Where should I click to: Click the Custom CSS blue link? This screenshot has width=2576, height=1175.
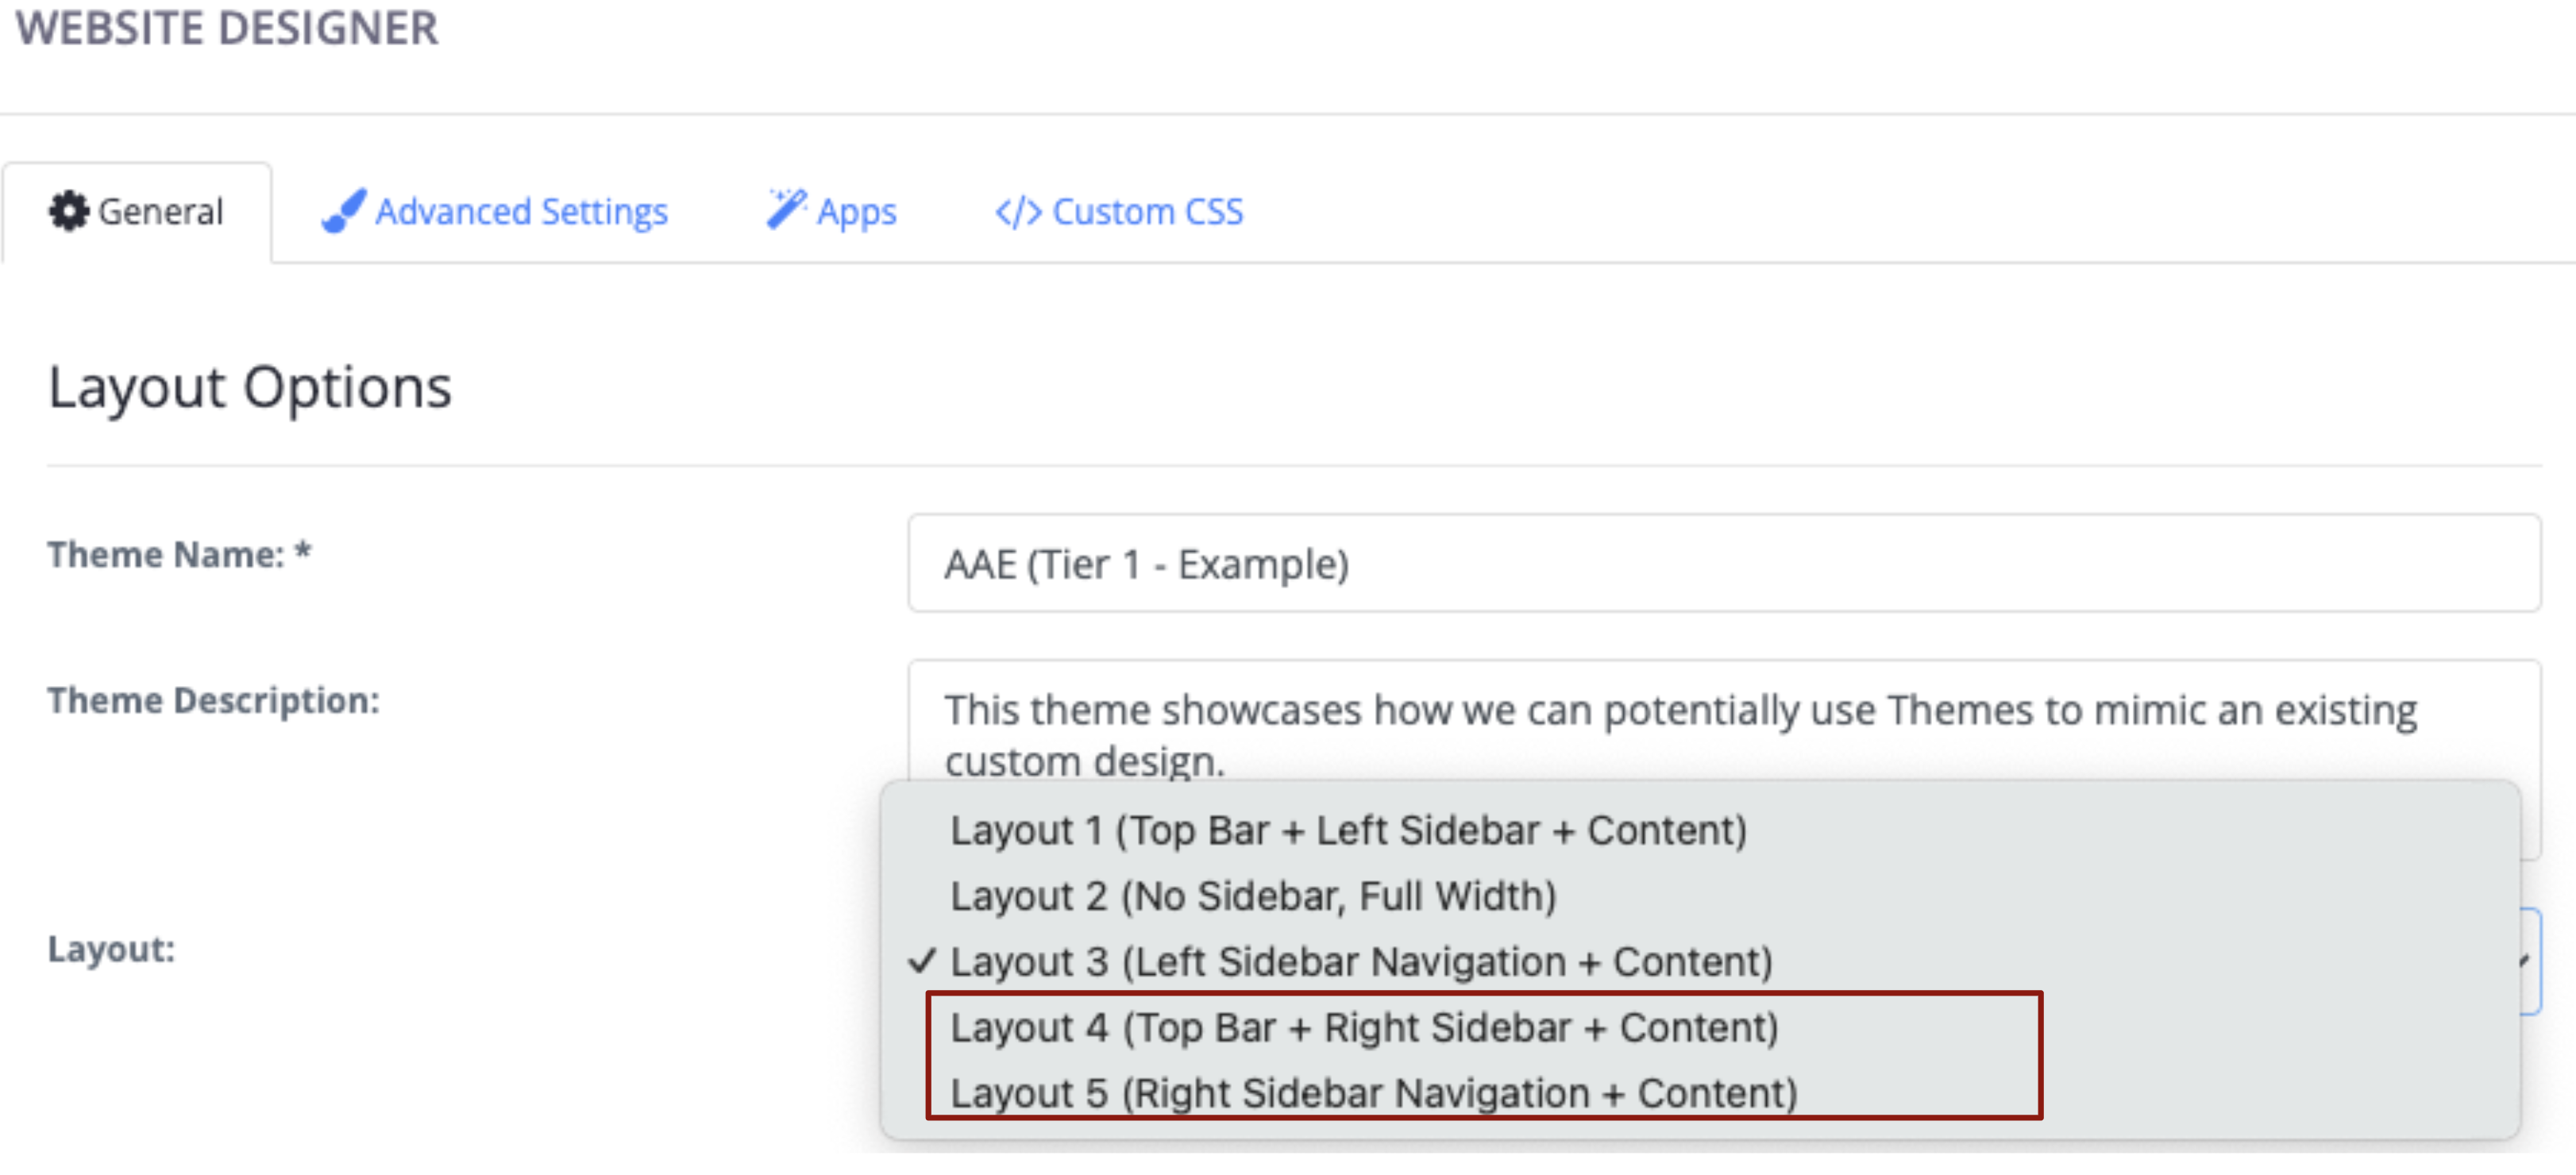coord(1150,211)
